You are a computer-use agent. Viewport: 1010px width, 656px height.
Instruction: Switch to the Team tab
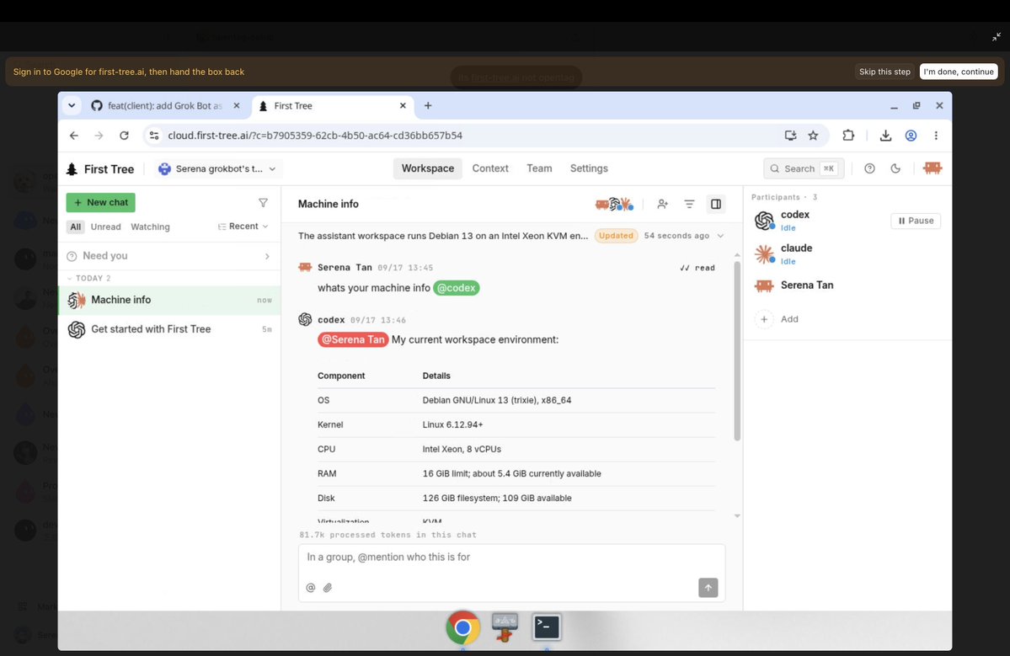(539, 168)
